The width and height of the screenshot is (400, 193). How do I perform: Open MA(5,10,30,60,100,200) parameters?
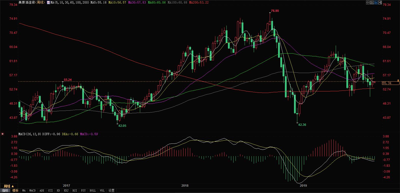pyautogui.click(x=70, y=3)
